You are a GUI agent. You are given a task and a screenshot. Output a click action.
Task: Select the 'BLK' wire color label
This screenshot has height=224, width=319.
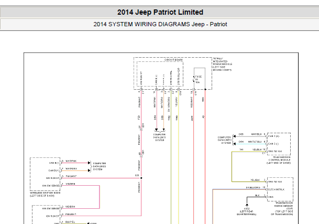pyautogui.click(x=257, y=195)
